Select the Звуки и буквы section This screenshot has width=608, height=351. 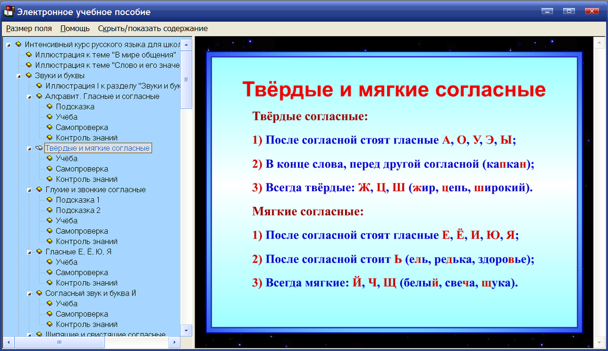click(60, 75)
